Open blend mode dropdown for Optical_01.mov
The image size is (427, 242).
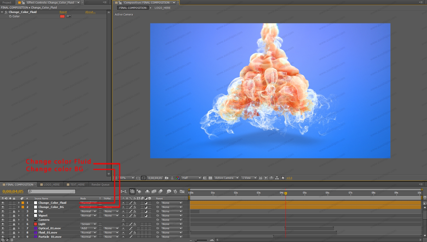[88, 228]
